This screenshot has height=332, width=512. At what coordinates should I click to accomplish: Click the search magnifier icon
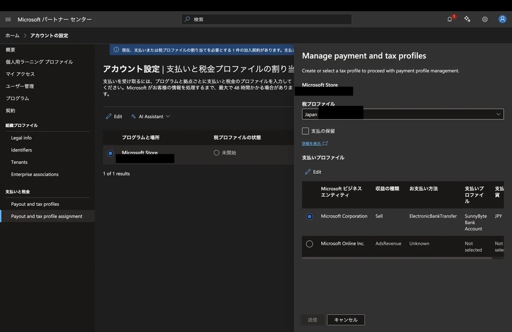(x=187, y=19)
